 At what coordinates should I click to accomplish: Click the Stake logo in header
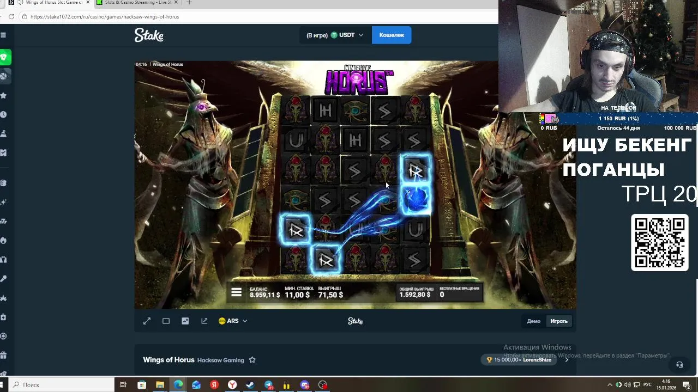click(x=149, y=35)
